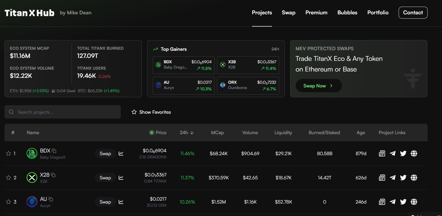Image resolution: width=442 pixels, height=216 pixels.
Task: Sort by Name column header
Action: [33, 132]
